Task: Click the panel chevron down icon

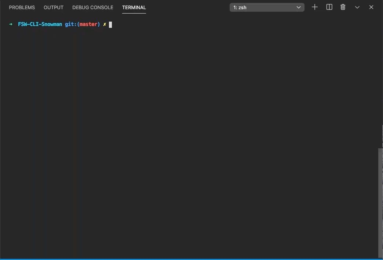Action: pyautogui.click(x=357, y=7)
